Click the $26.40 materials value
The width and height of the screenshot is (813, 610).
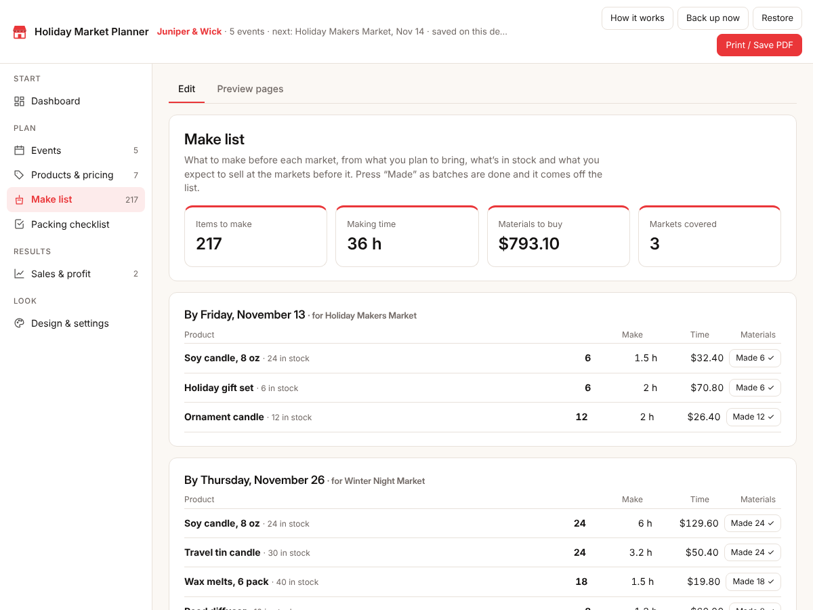click(x=704, y=417)
